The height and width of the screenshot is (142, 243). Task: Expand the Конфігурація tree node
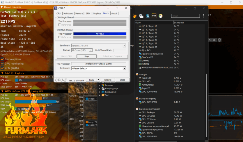click(100, 88)
